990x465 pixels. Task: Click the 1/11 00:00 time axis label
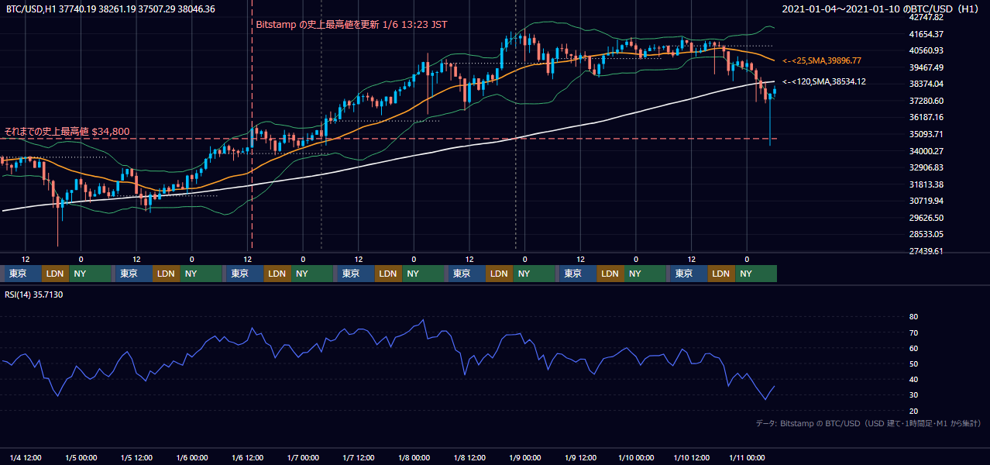(x=748, y=457)
